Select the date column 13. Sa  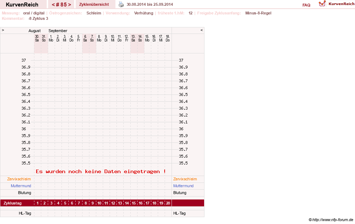coord(134,38)
